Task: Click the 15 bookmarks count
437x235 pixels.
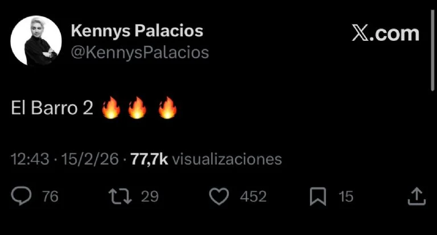Action: (x=346, y=196)
